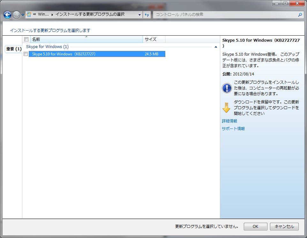Click the Windows Update icon in address bar

point(29,14)
